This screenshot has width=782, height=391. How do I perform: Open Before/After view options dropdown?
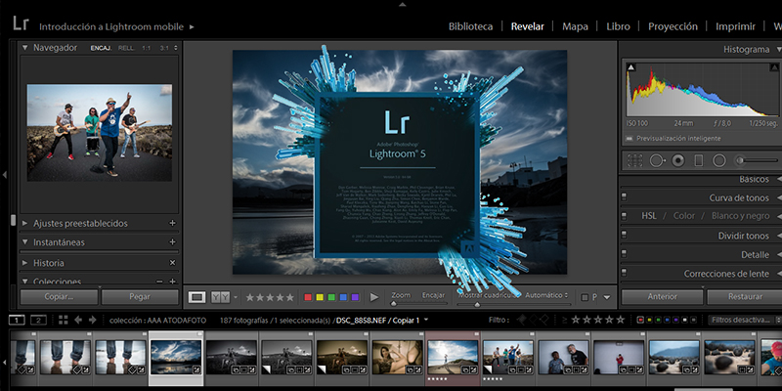(x=236, y=298)
